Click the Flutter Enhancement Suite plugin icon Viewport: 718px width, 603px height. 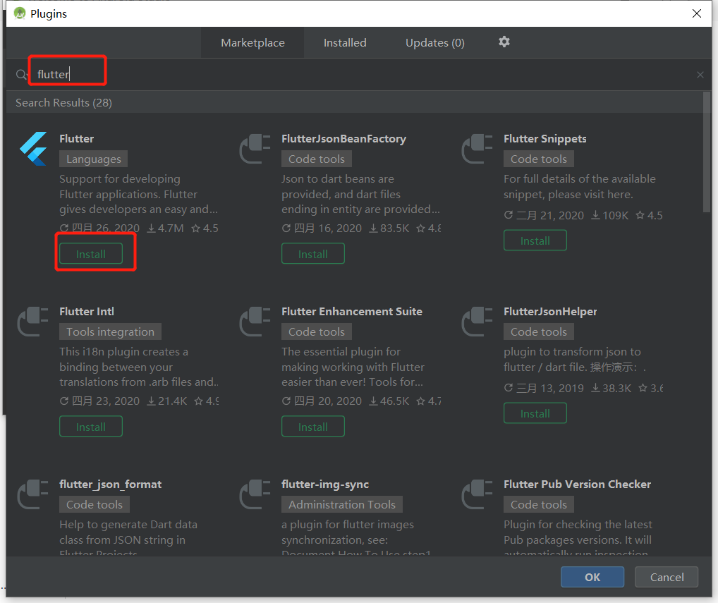click(x=255, y=322)
